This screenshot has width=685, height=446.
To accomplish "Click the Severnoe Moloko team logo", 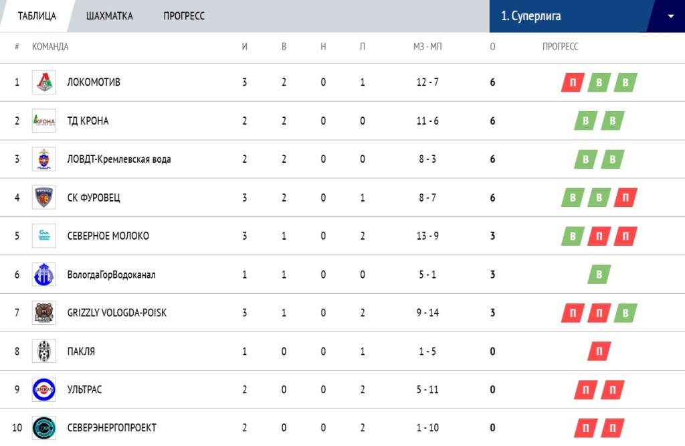I will tap(44, 236).
